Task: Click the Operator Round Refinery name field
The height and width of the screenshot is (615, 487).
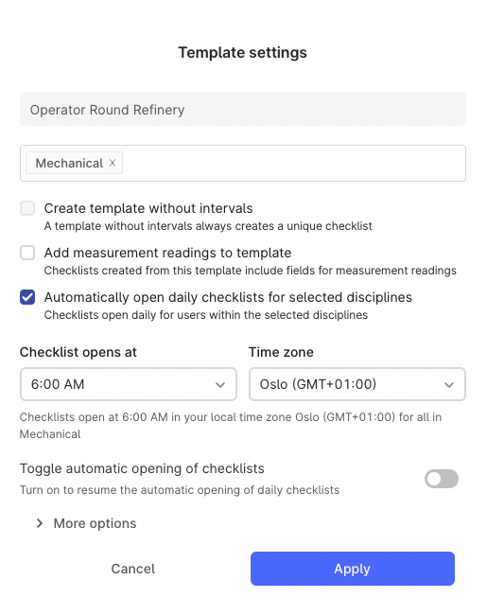Action: (x=243, y=109)
